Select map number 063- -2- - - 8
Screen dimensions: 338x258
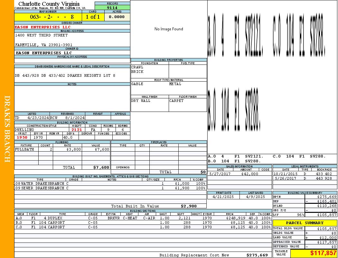point(52,17)
